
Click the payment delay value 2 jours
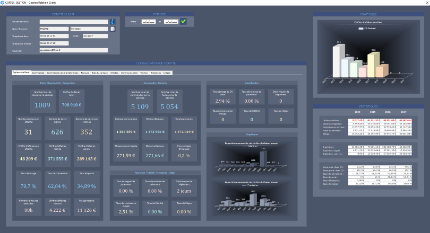pyautogui.click(x=184, y=191)
